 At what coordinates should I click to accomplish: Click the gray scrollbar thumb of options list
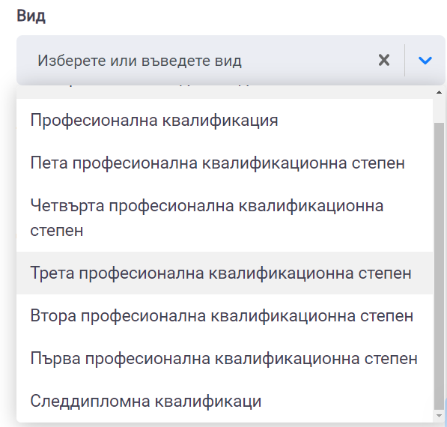(439, 267)
